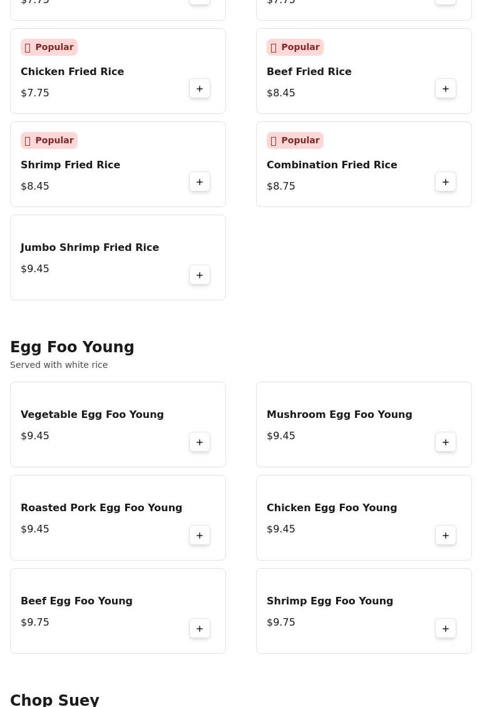Click the Egg Foo Young section heading
Viewport: 482px width, 707px height.
[72, 347]
